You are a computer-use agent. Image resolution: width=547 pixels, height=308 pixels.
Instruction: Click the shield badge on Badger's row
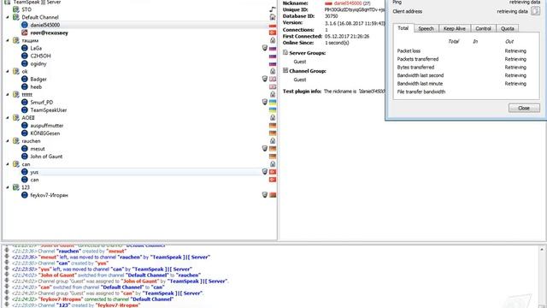265,79
